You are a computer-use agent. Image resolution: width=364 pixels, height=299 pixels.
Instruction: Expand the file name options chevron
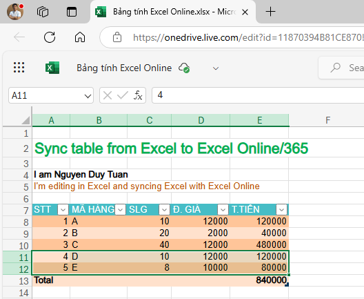pos(216,68)
